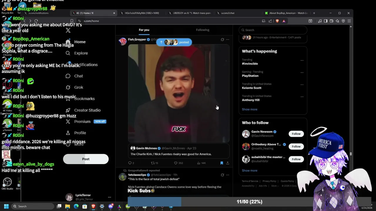Follow Gavin Newsom
The width and height of the screenshot is (376, 211).
pos(296,134)
